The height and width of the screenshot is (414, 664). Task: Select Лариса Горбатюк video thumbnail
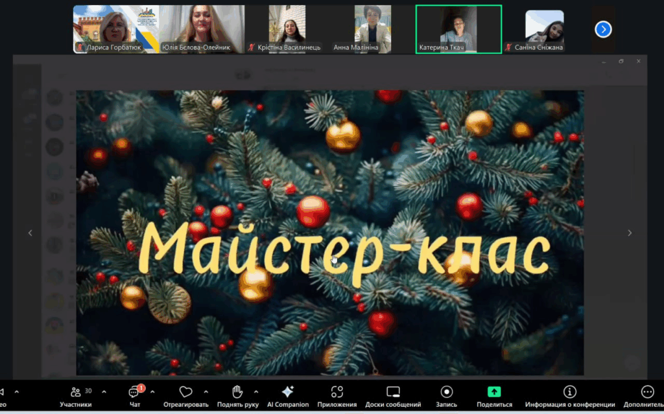point(115,29)
